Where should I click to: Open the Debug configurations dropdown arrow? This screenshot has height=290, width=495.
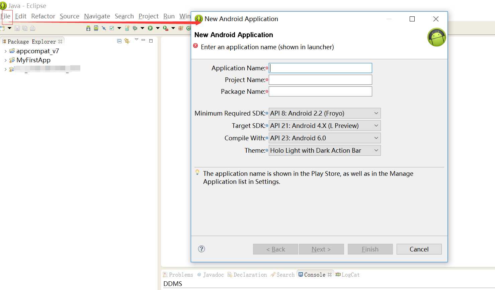tap(142, 28)
